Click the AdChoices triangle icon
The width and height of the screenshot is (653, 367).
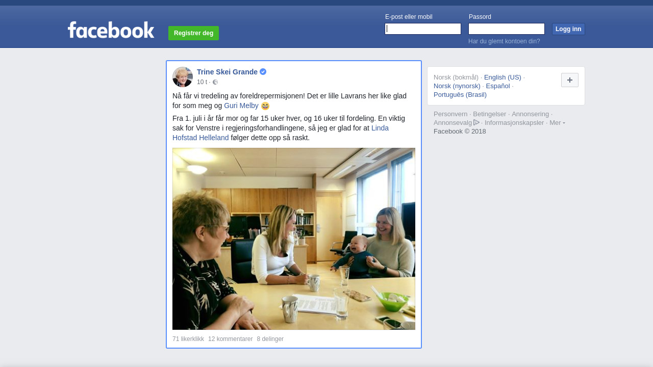click(x=476, y=122)
